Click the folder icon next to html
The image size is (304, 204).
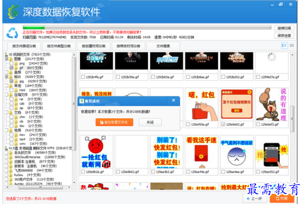pyautogui.click(x=16, y=90)
